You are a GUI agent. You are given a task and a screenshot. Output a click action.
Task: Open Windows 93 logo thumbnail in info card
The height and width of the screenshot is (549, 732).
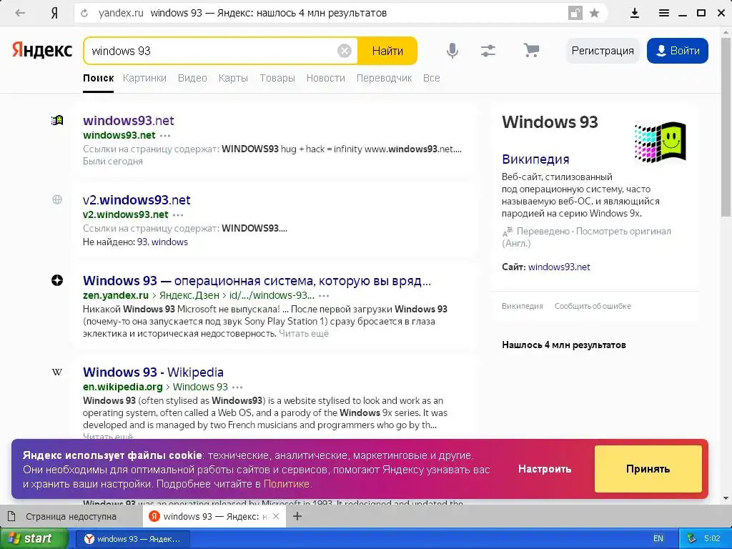[660, 142]
